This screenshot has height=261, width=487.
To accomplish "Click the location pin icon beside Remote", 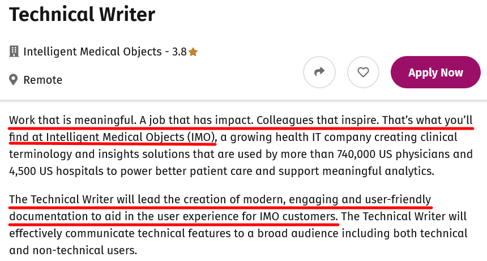I will pos(14,80).
